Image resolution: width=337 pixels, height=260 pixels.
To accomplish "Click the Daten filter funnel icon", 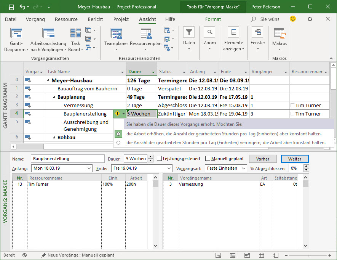I will [x=189, y=32].
